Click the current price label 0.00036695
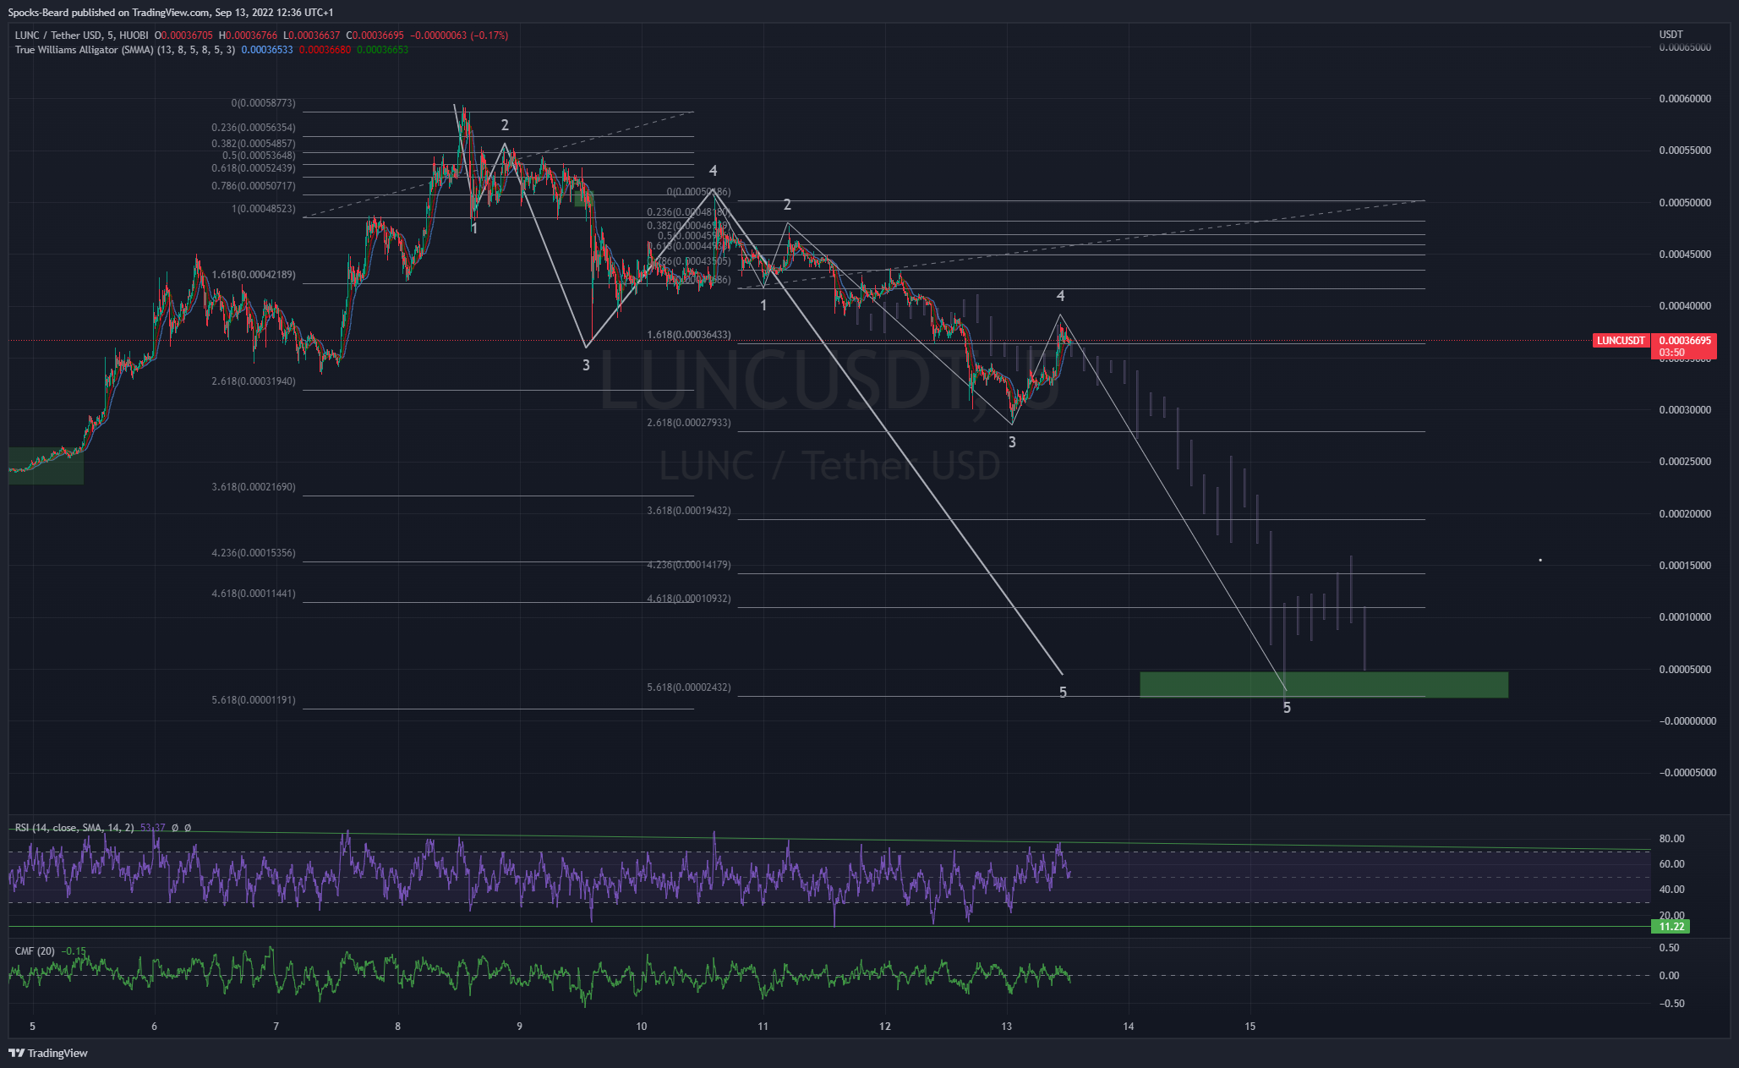This screenshot has height=1068, width=1739. [1684, 341]
